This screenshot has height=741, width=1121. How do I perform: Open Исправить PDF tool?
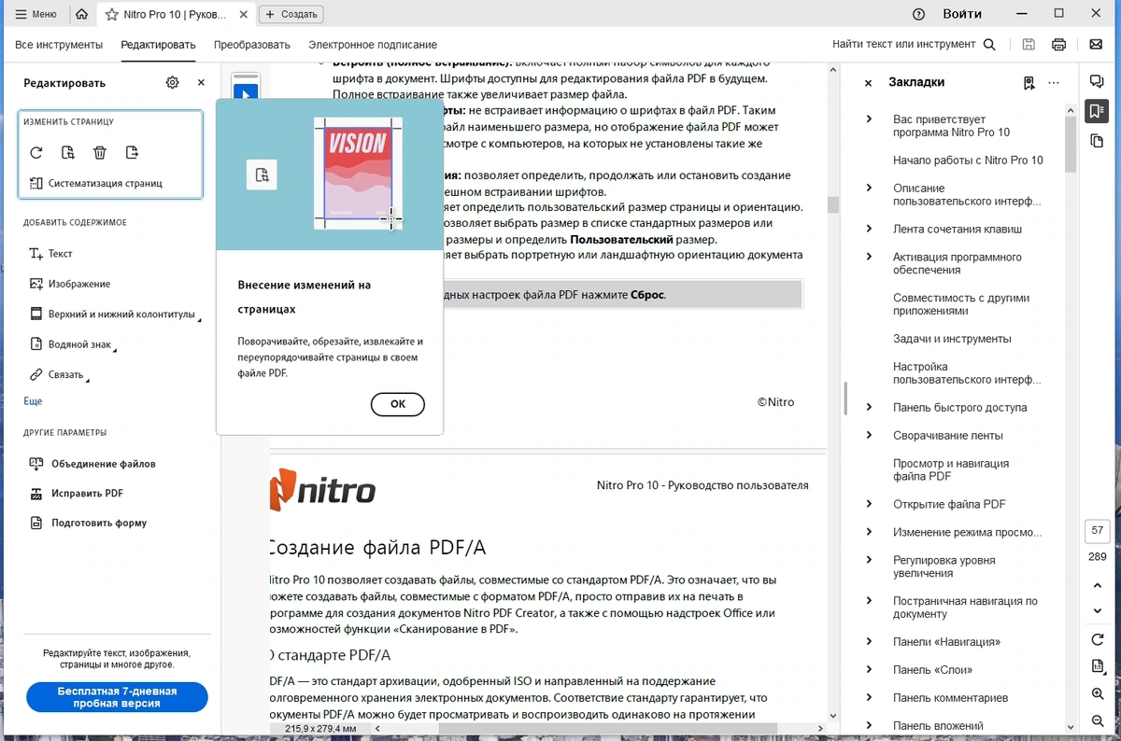coord(77,493)
